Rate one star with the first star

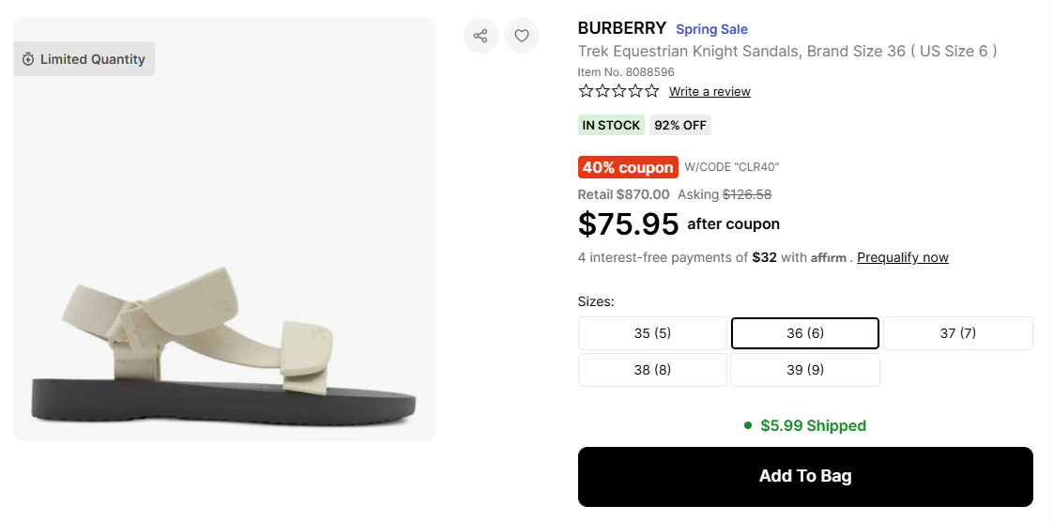[x=586, y=91]
